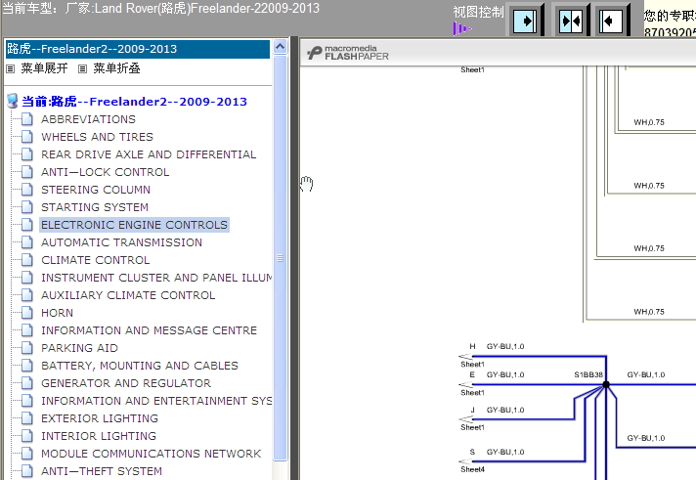Open the HORN section
Viewport: 696px width, 480px height.
tap(58, 313)
